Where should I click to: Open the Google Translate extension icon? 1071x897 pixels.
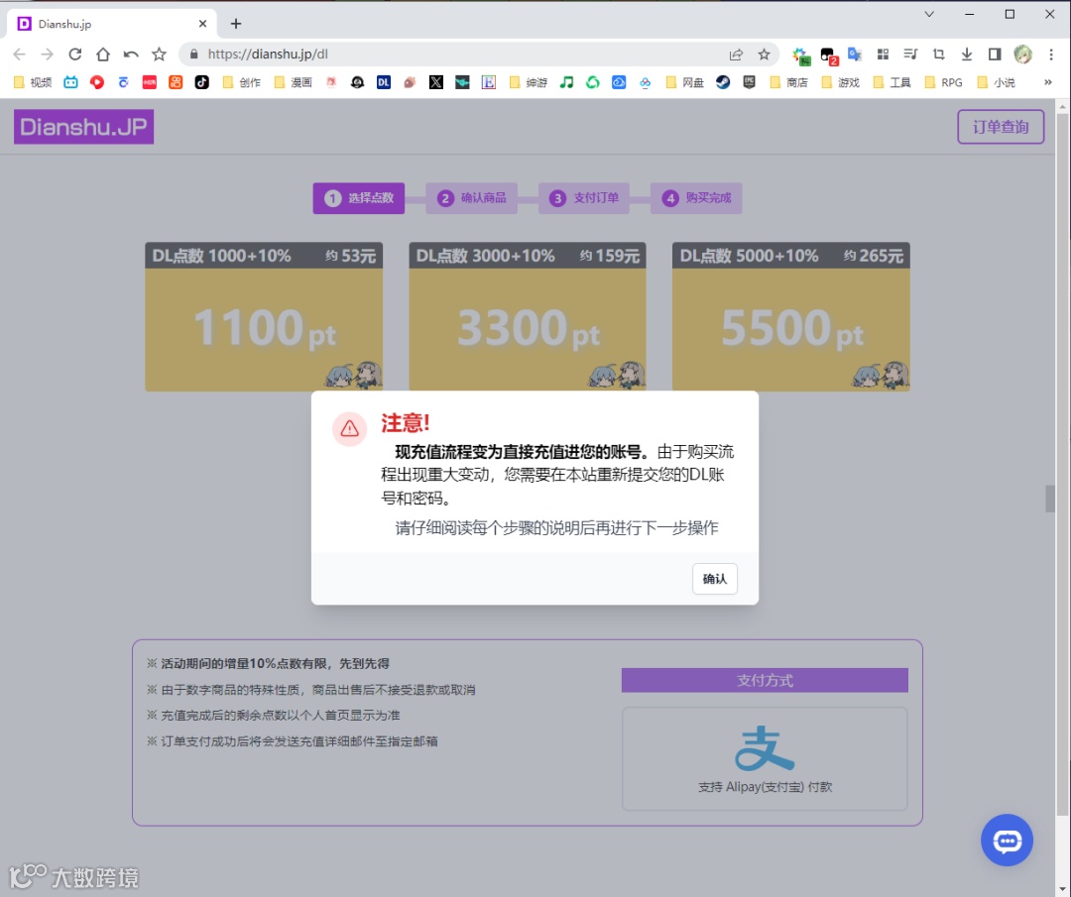(855, 54)
